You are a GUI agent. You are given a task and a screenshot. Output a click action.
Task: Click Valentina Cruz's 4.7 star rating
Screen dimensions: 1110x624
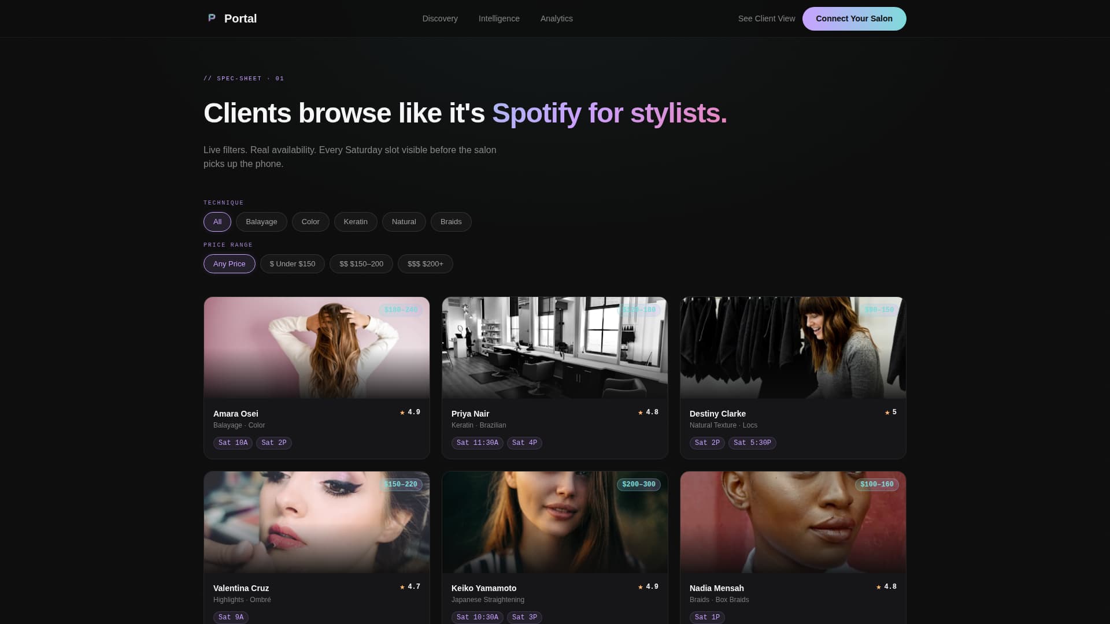(410, 587)
